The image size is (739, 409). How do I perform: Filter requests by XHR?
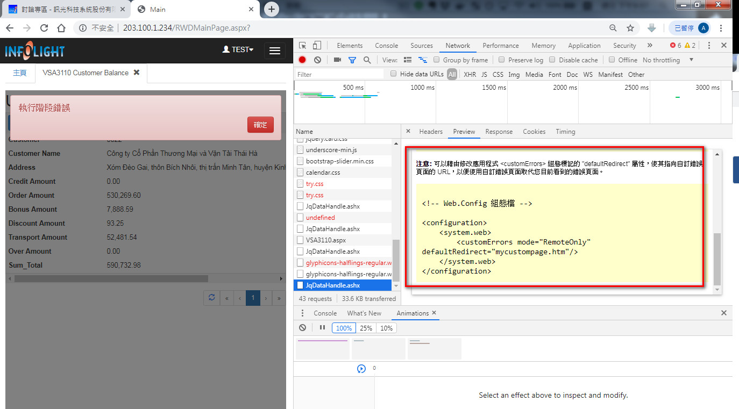(470, 75)
